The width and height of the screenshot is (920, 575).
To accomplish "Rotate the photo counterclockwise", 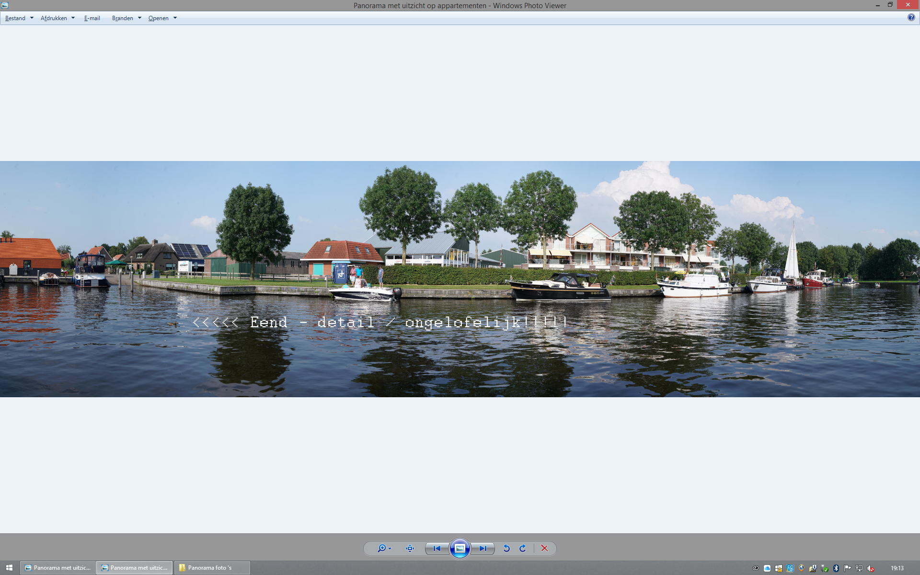I will coord(506,548).
